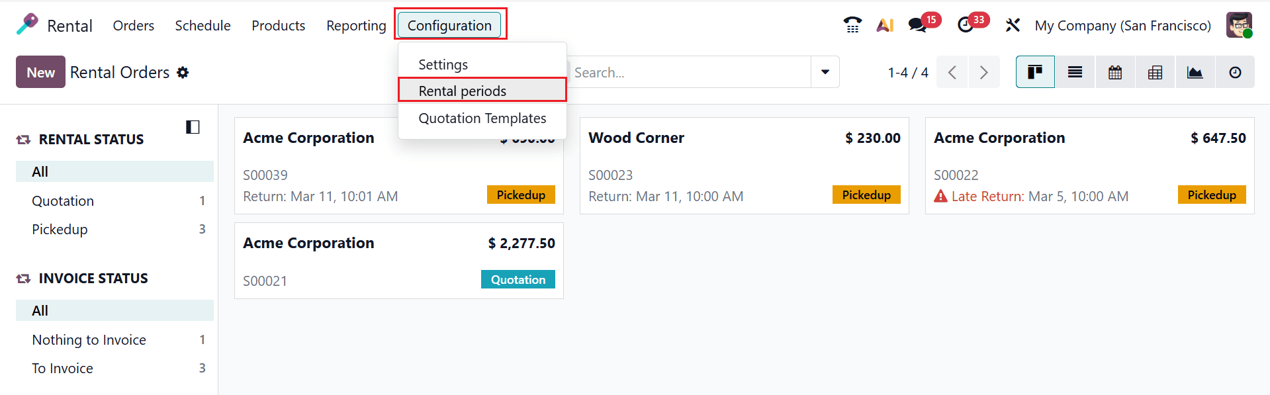Create a new rental order with New button
Screen dimensions: 1270x395
pyautogui.click(x=40, y=72)
